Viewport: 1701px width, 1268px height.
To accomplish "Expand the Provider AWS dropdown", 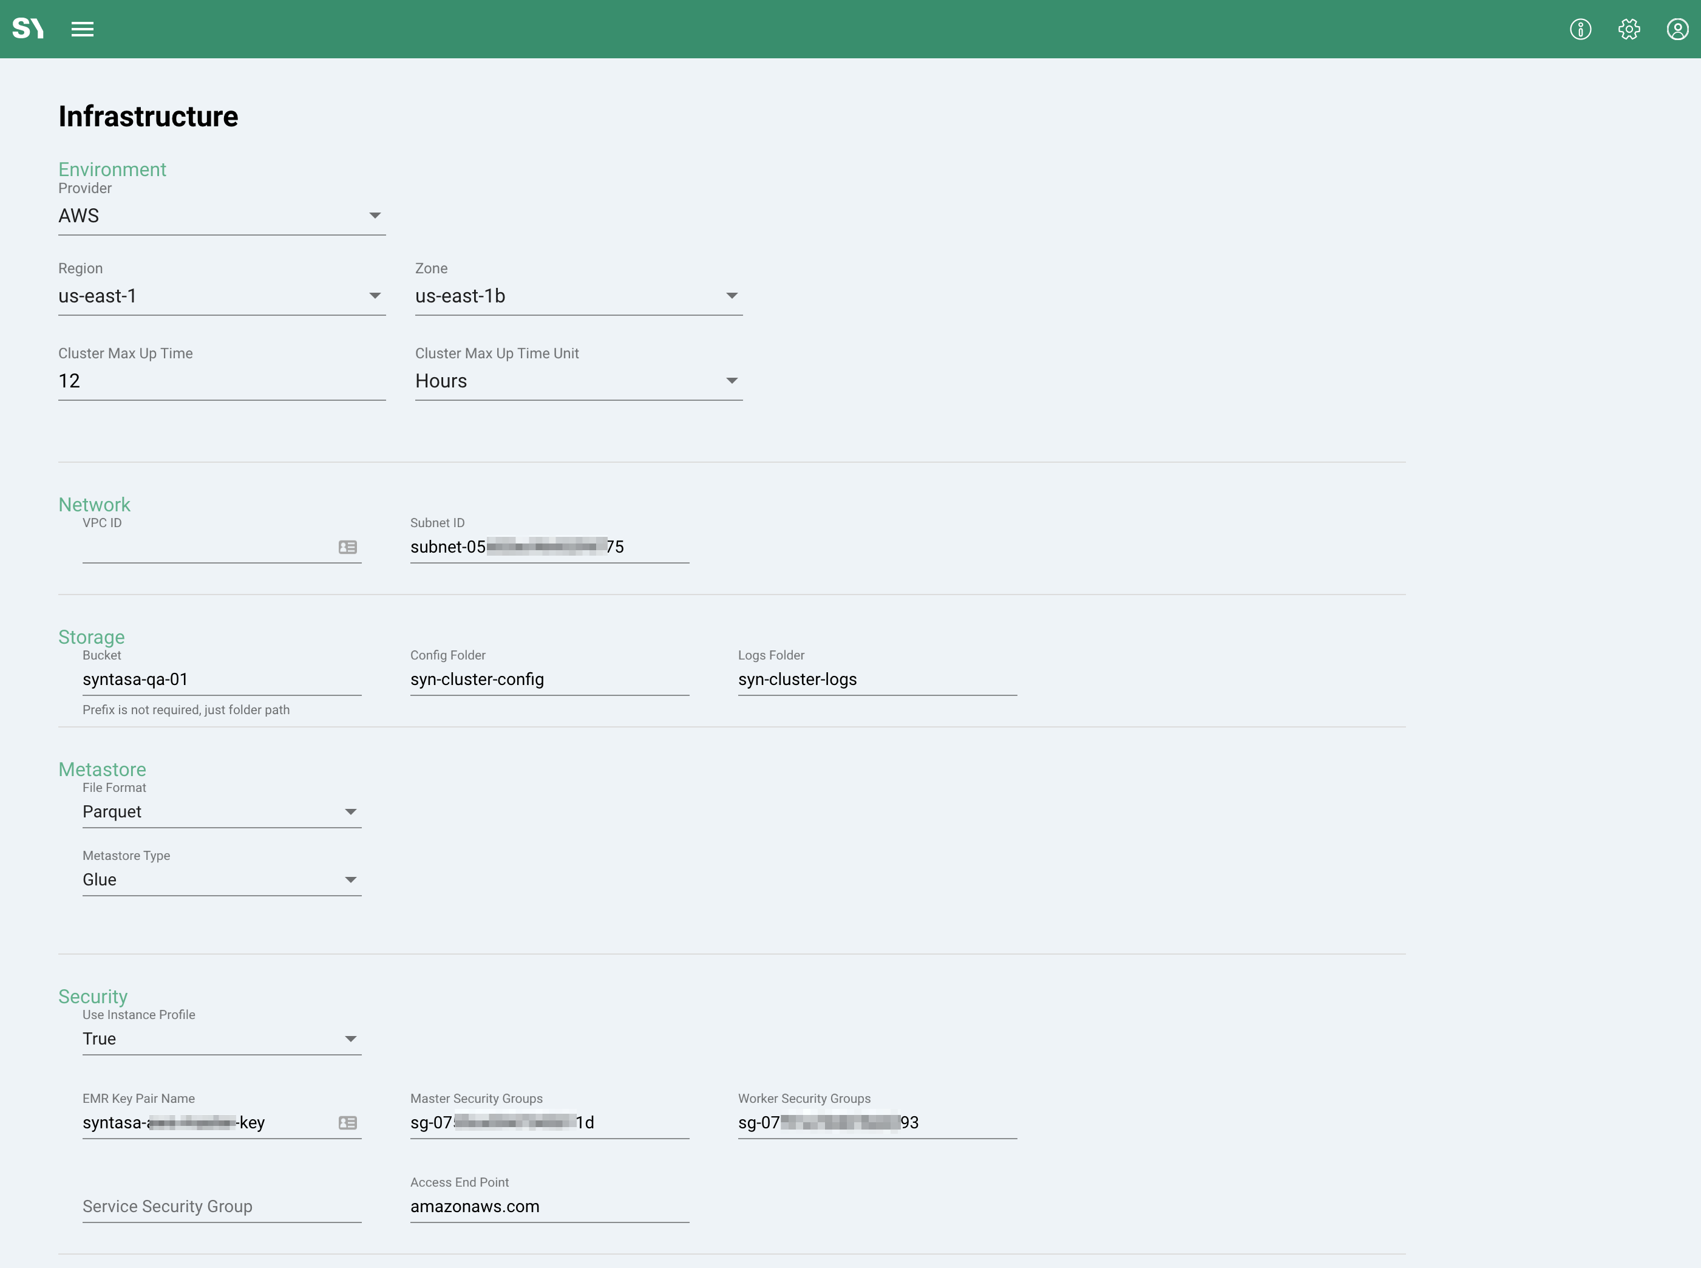I will click(x=221, y=216).
